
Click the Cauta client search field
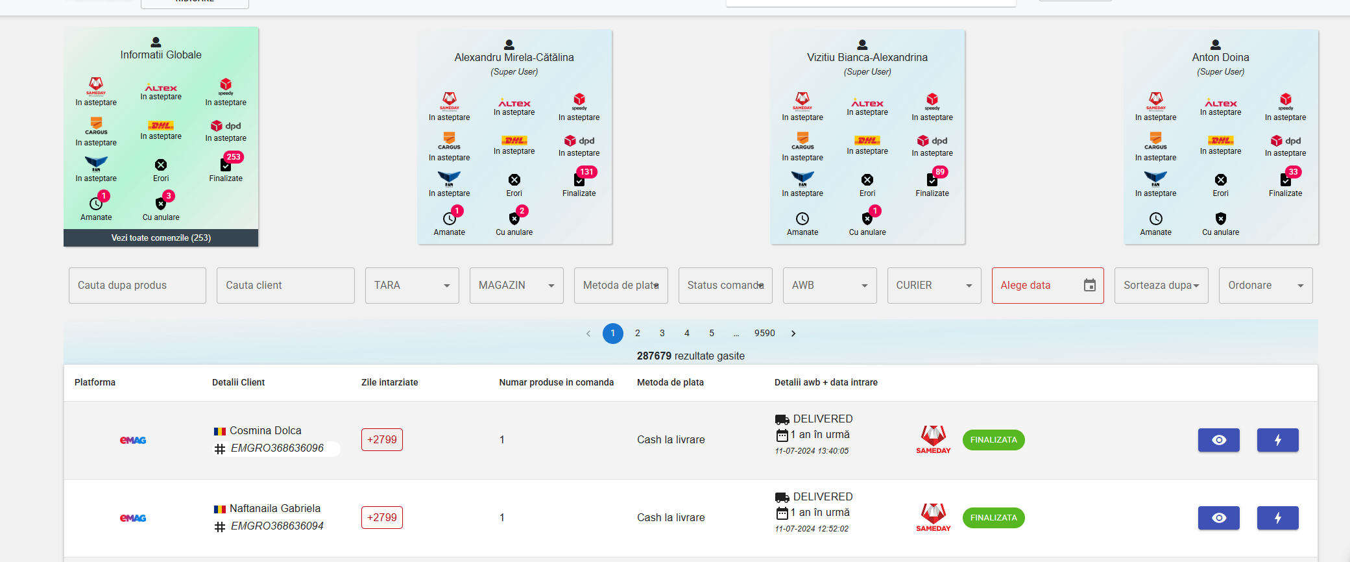[285, 286]
